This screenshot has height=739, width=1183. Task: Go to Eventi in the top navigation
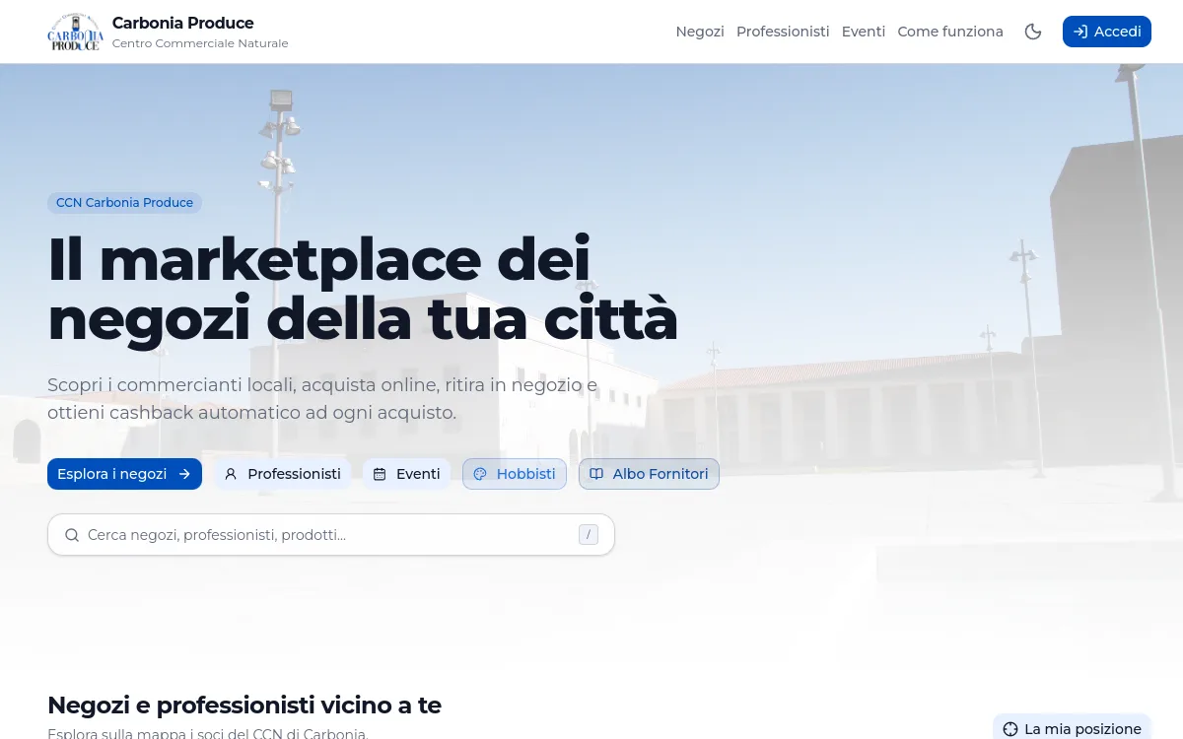(864, 32)
